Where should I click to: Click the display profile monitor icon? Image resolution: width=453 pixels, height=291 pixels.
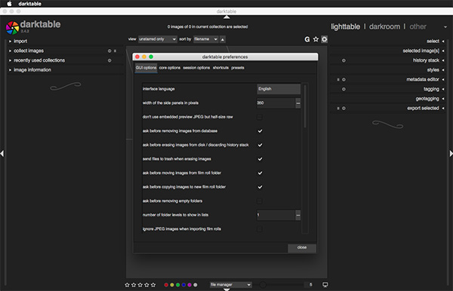(325, 285)
